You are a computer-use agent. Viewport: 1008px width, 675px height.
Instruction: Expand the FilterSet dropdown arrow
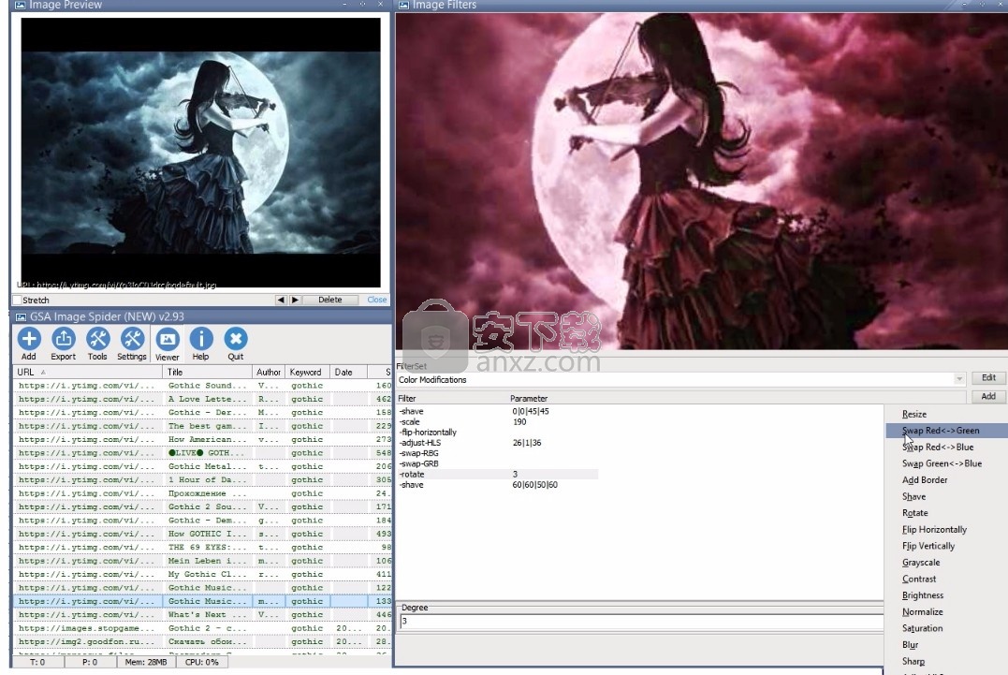(x=959, y=379)
